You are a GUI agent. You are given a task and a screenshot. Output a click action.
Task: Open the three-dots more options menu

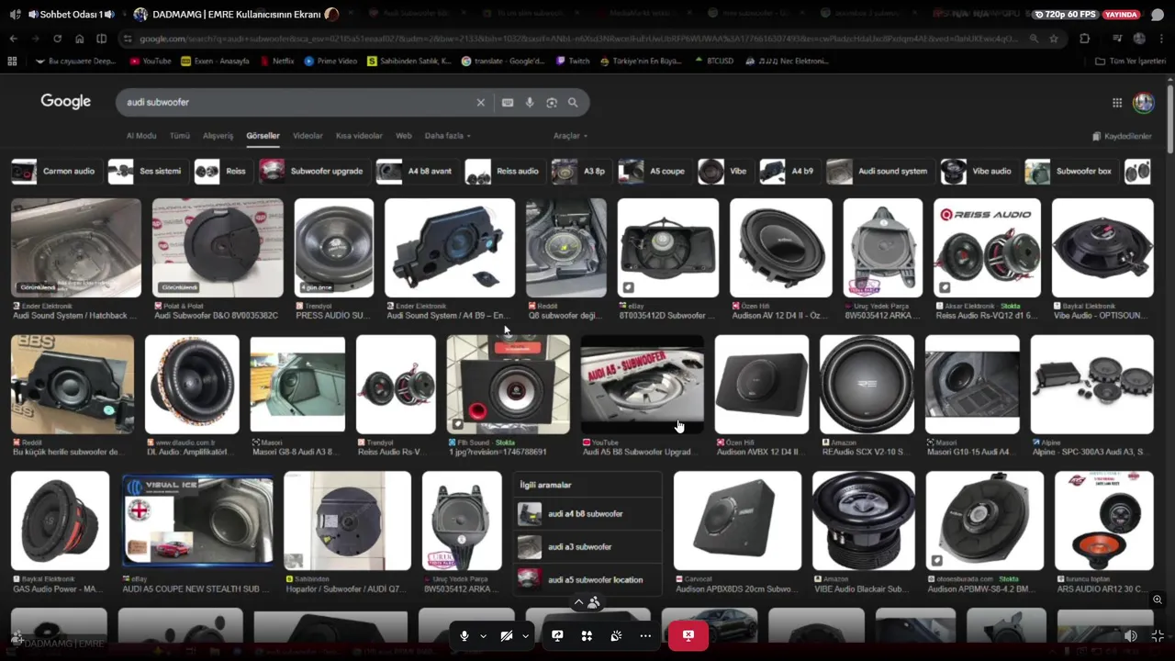point(645,635)
